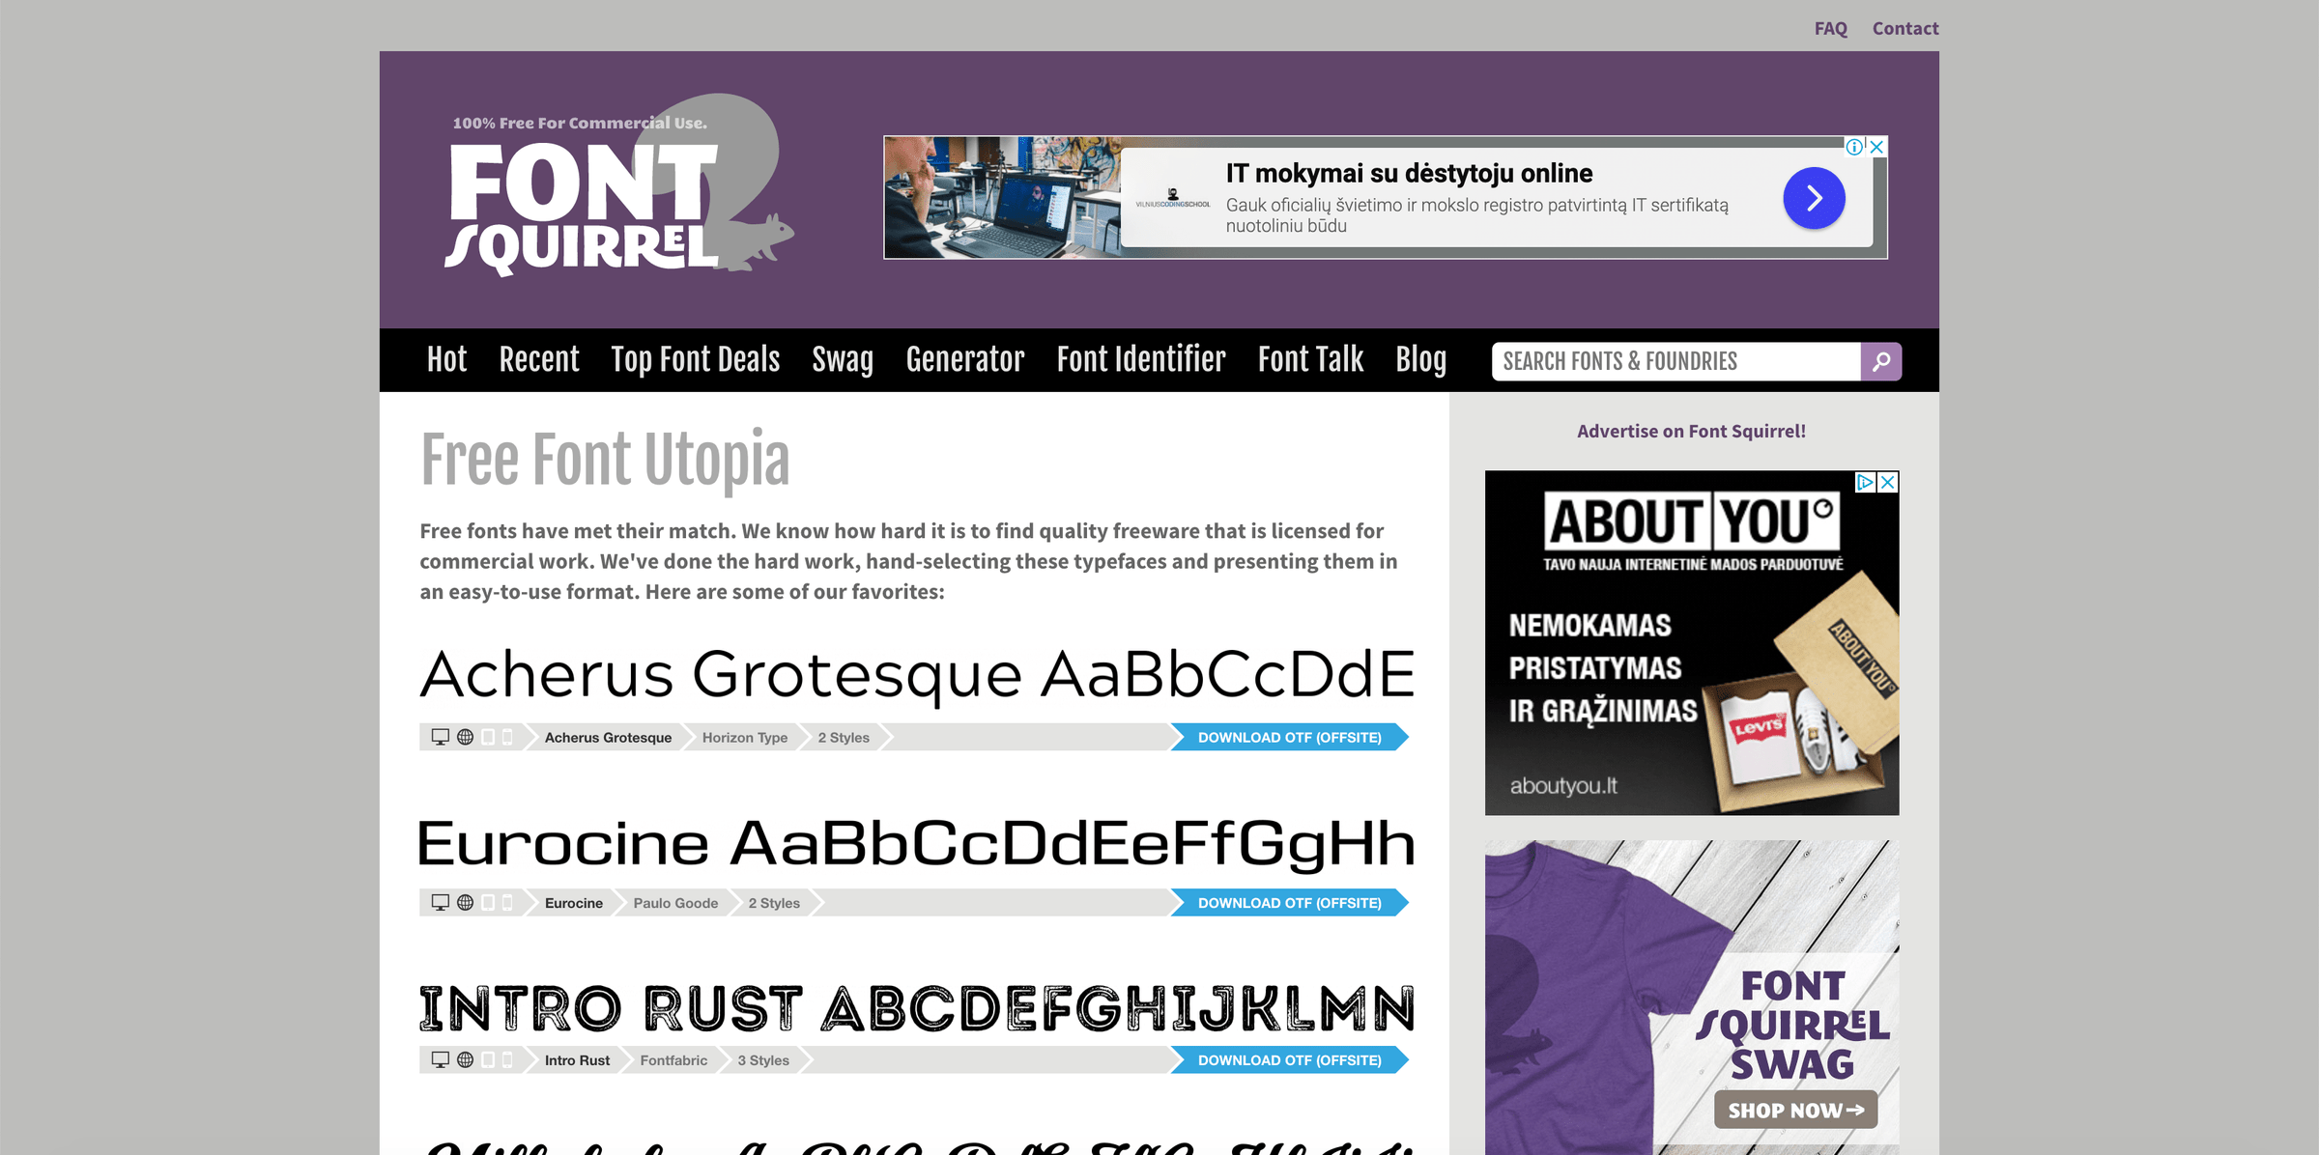Open the Generator menu item
Image resolution: width=2319 pixels, height=1155 pixels.
(965, 359)
